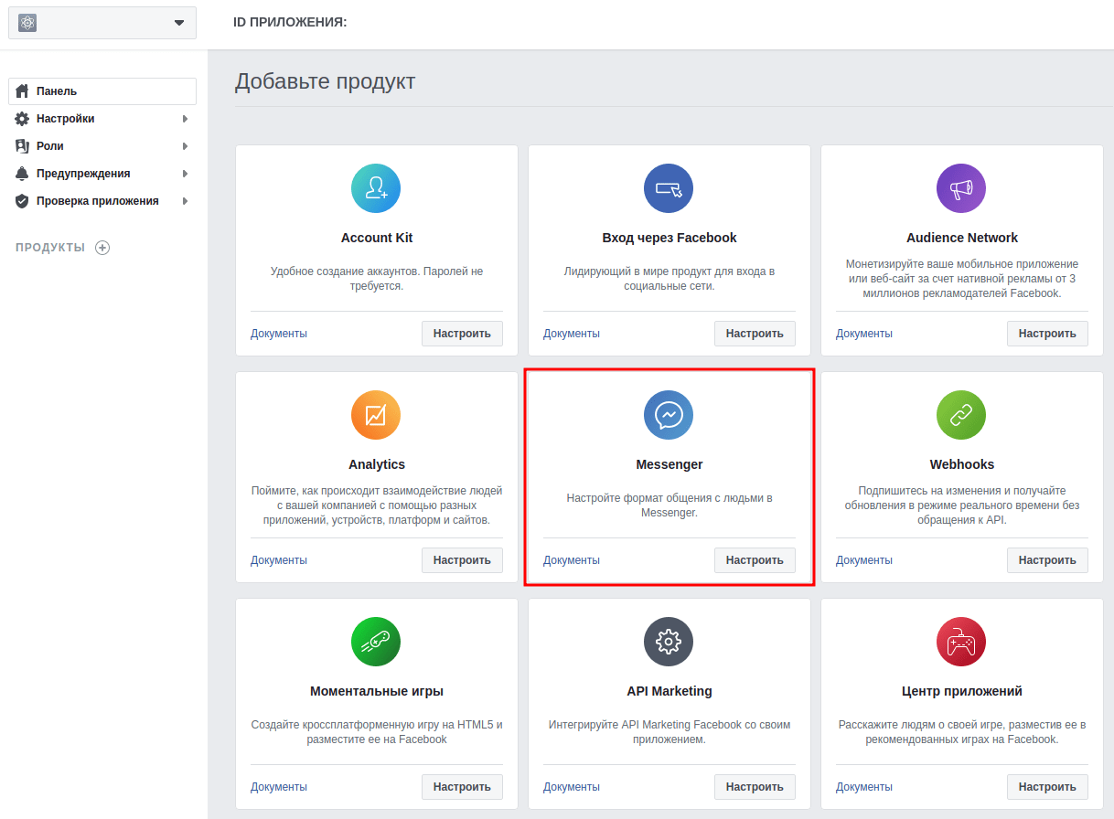1114x819 pixels.
Task: Click the Моментальные игры icon
Action: [x=376, y=641]
